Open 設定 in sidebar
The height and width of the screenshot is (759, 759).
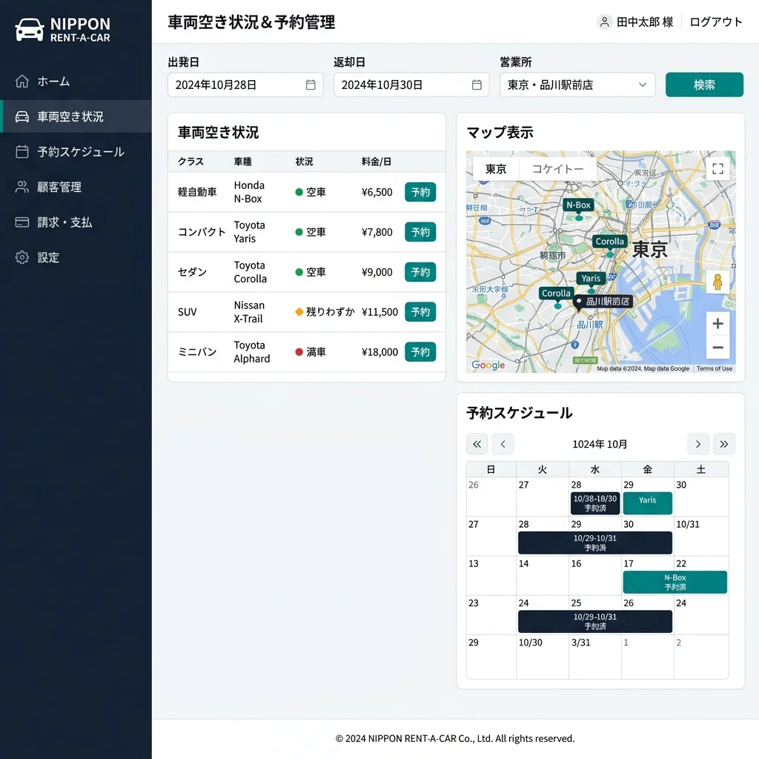76,257
